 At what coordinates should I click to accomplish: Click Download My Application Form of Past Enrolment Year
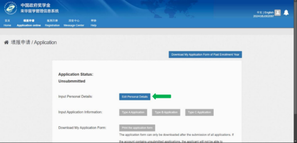(205, 55)
